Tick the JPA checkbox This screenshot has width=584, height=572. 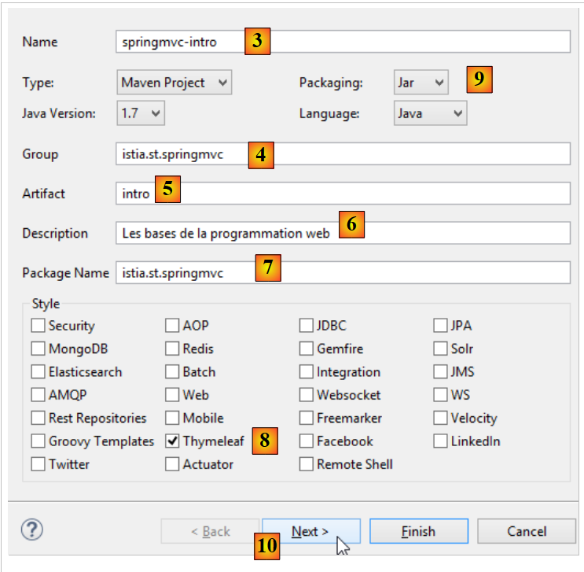coord(441,326)
